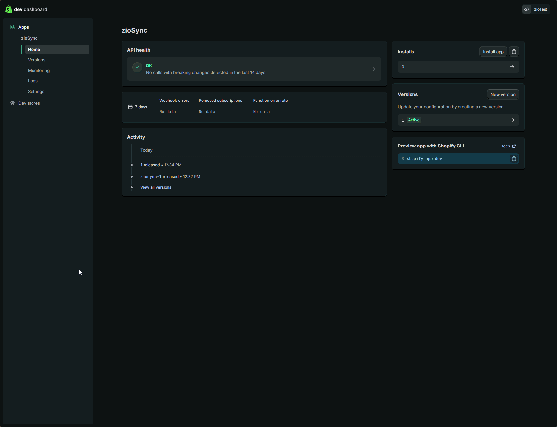557x427 pixels.
Task: Open active version 1 arrow
Action: (x=512, y=120)
